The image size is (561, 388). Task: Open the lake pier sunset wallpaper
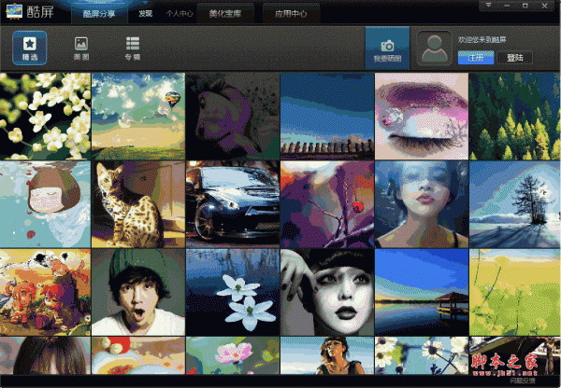pos(422,292)
